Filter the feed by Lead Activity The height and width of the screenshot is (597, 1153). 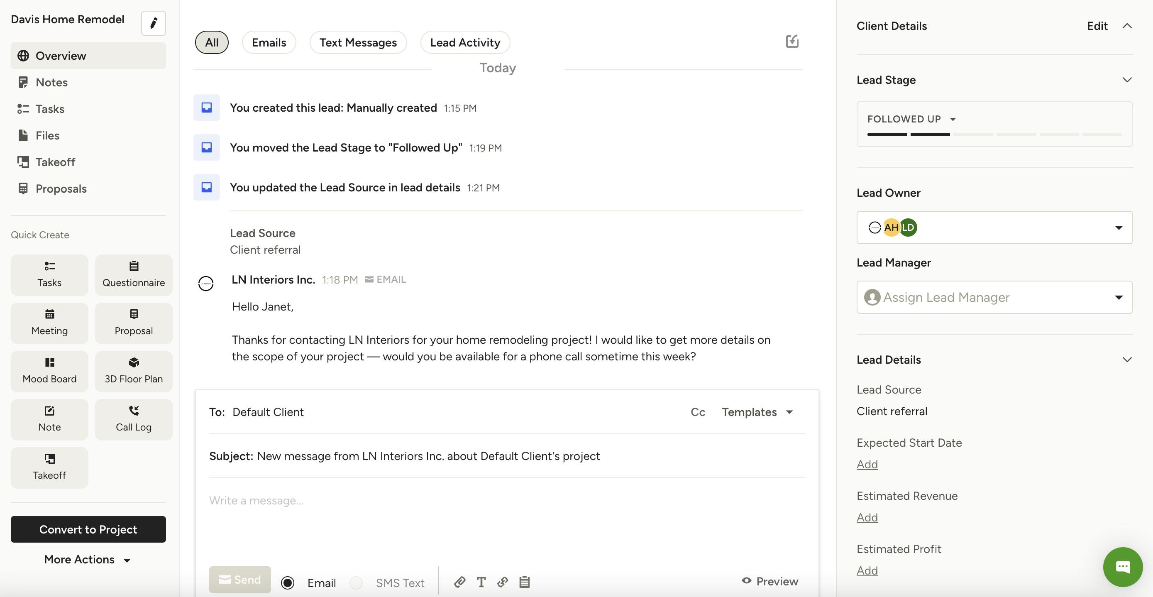point(465,42)
